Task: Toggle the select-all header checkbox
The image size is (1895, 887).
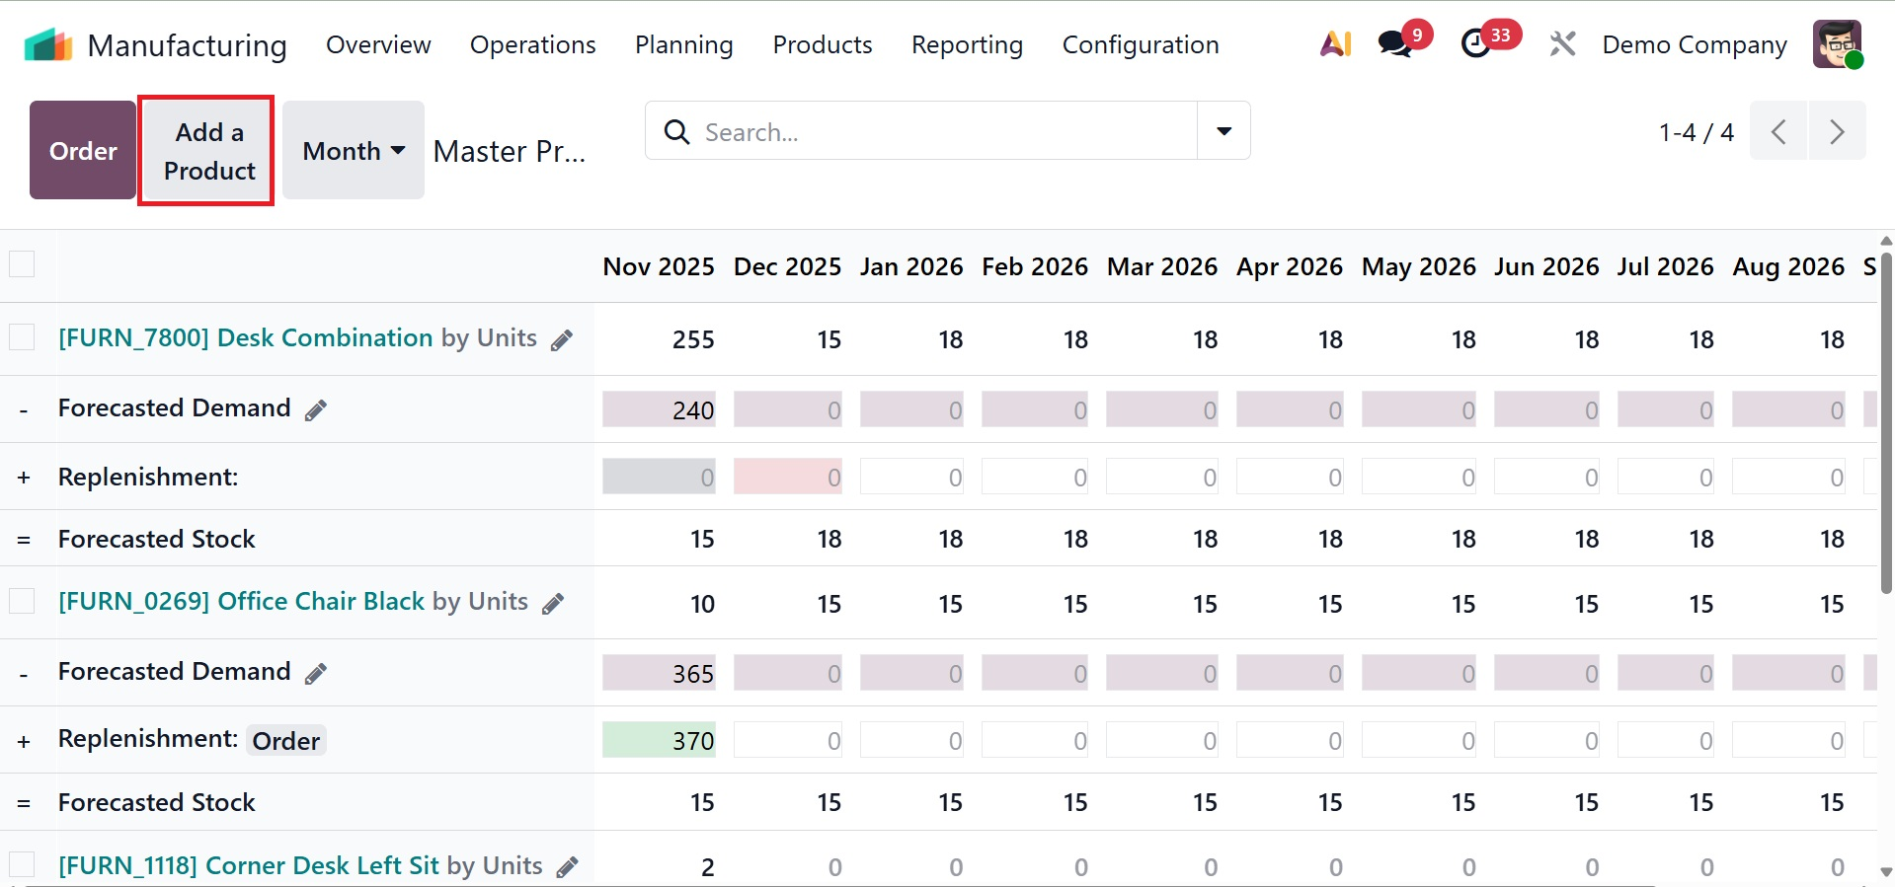Action: tap(22, 264)
